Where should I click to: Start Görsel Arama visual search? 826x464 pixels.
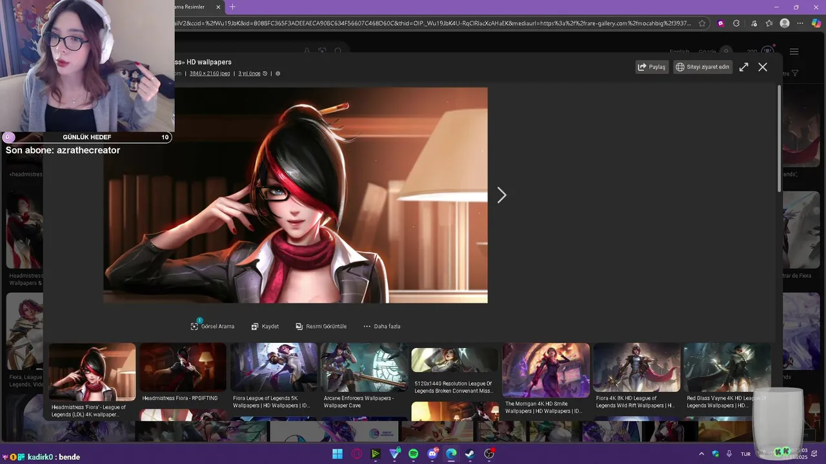click(x=212, y=326)
